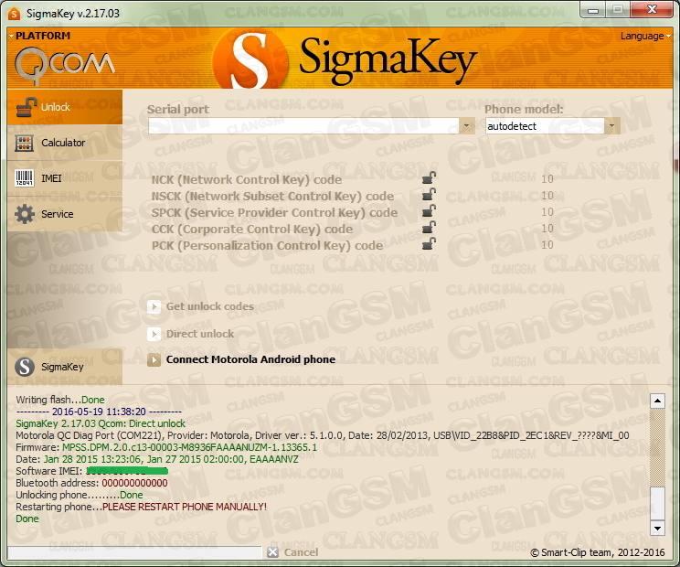Click arrow icon beside Direct unlock
Image resolution: width=680 pixels, height=567 pixels.
point(154,334)
